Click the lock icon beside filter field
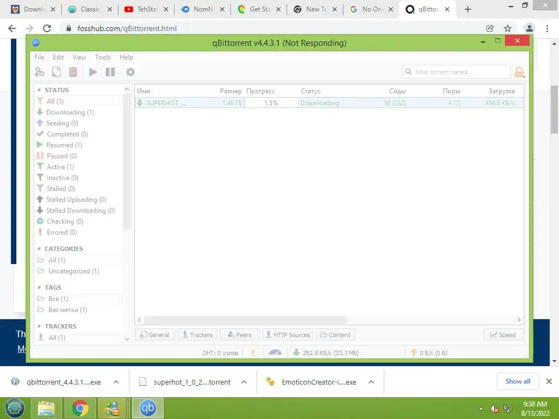The image size is (559, 419). (x=519, y=72)
